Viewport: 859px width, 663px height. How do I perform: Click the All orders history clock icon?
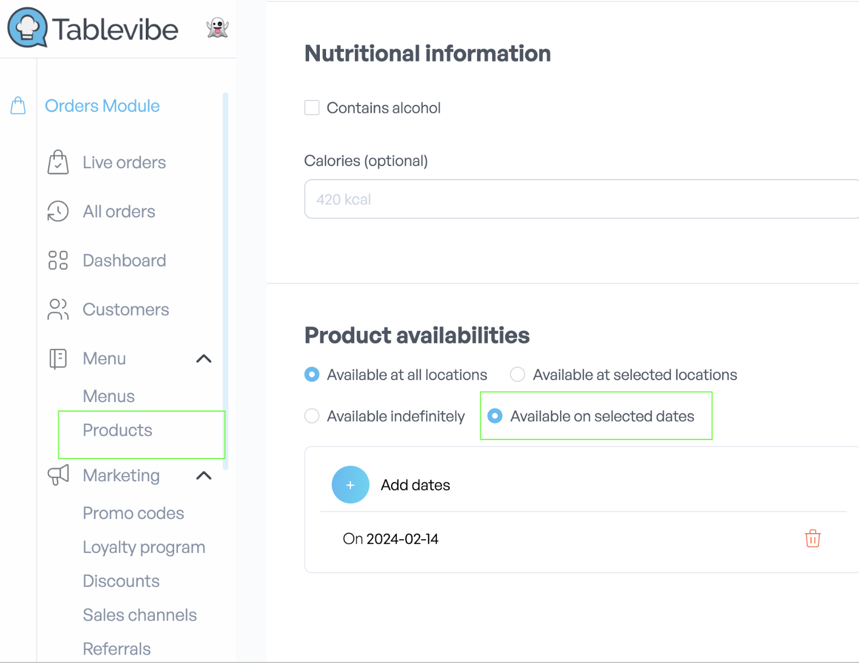click(x=58, y=211)
